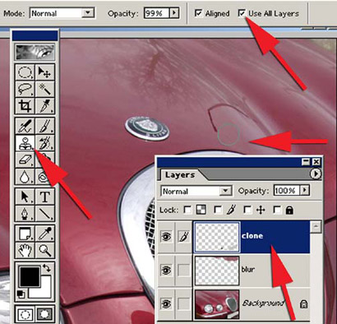Click the Background layer lock icon

[303, 303]
